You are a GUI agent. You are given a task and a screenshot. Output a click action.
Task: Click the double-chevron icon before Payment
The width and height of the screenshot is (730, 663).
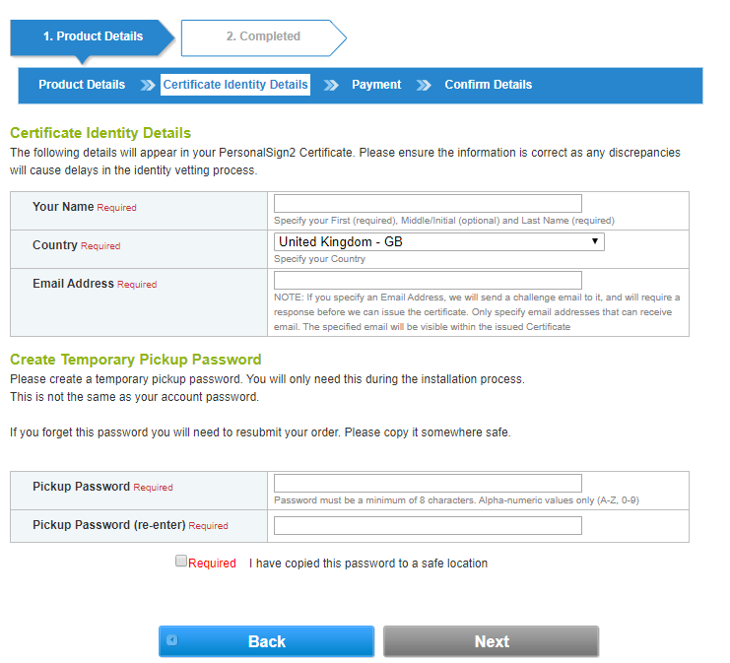(331, 85)
